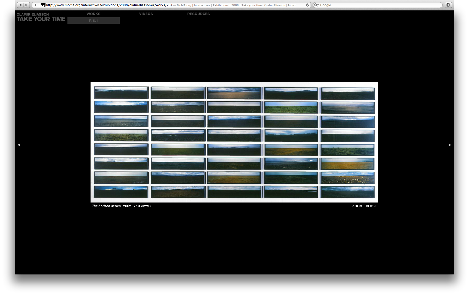
Task: Open the + INFOMATION link for details
Action: click(x=142, y=206)
